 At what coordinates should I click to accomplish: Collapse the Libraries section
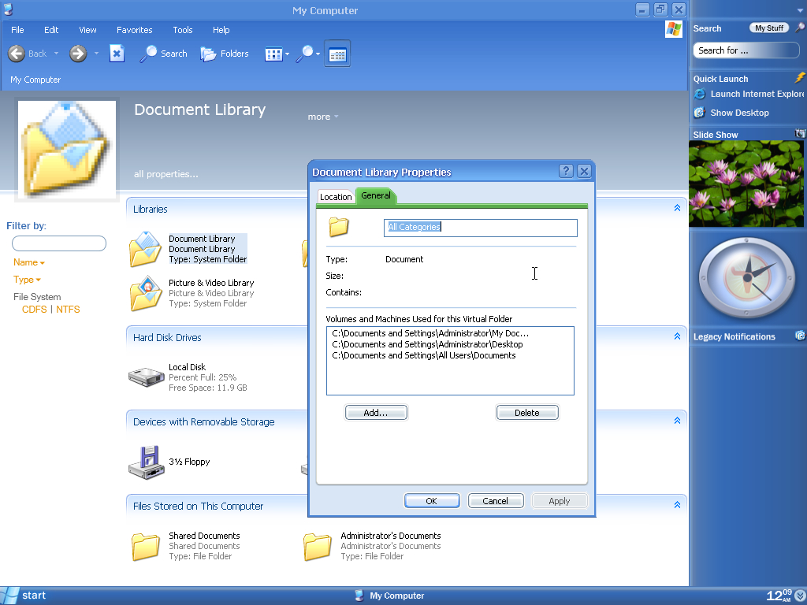click(x=677, y=209)
